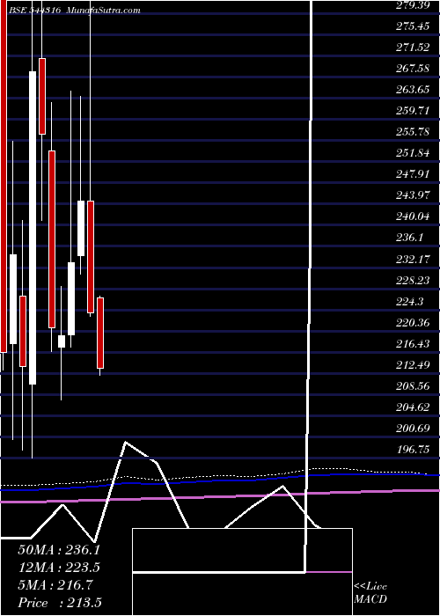Click the <<Live MACD label

click(370, 593)
